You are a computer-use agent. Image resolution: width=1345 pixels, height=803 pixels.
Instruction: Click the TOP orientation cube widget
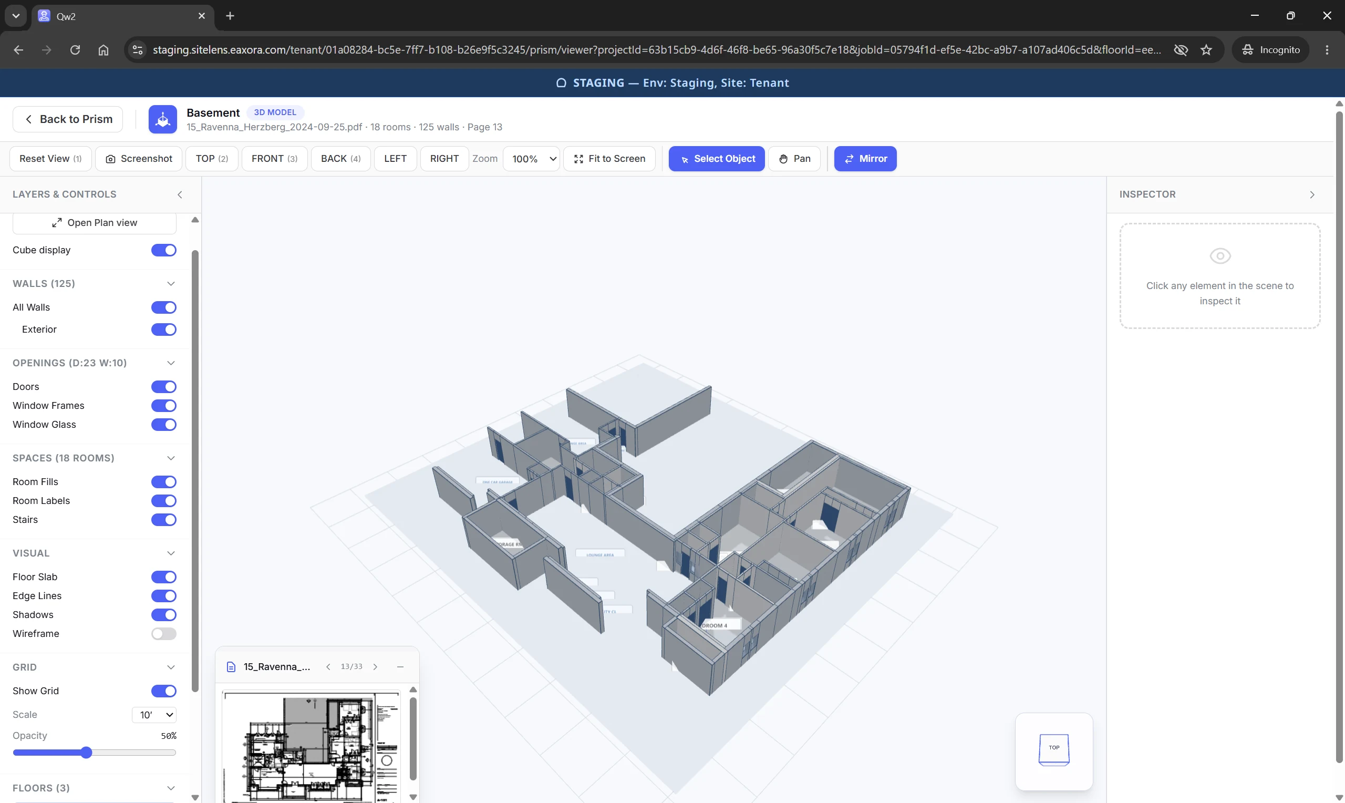pos(1054,749)
